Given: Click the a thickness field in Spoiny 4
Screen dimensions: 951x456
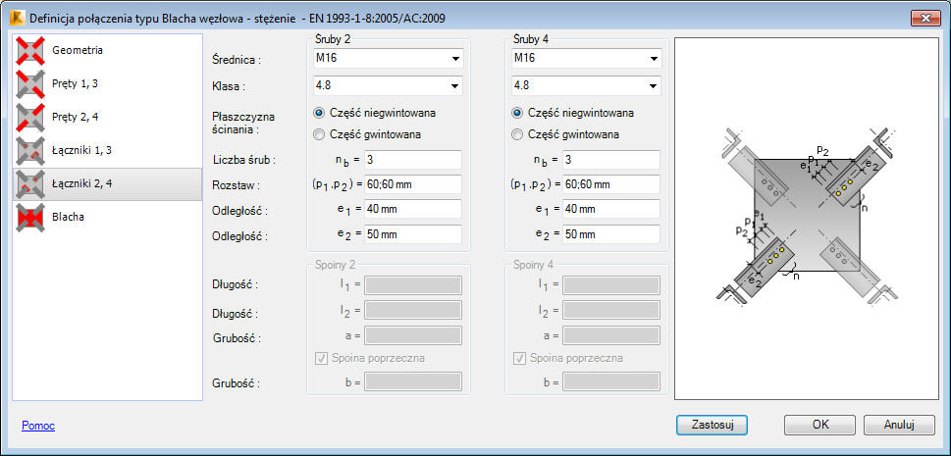Looking at the screenshot, I should click(x=611, y=334).
